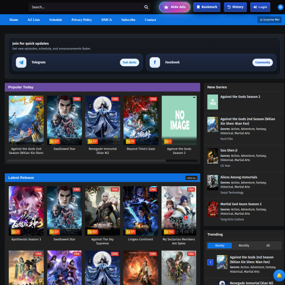Open Against the Gods 2nd Season poster in Popular Today
This screenshot has width=285, height=285.
(x=26, y=120)
